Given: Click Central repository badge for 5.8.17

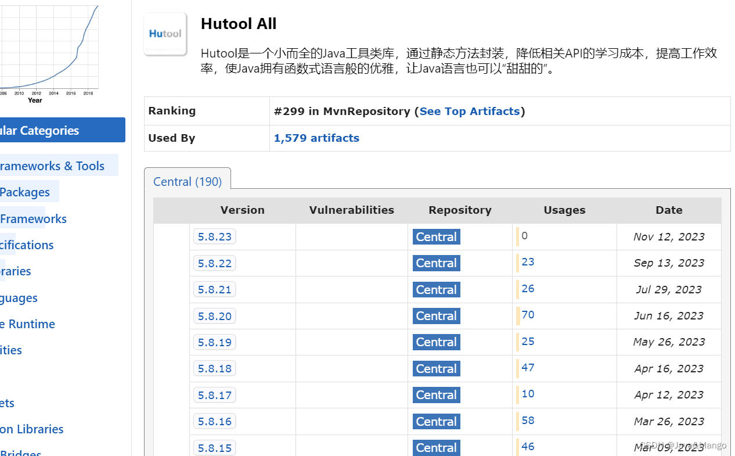Looking at the screenshot, I should pos(437,395).
